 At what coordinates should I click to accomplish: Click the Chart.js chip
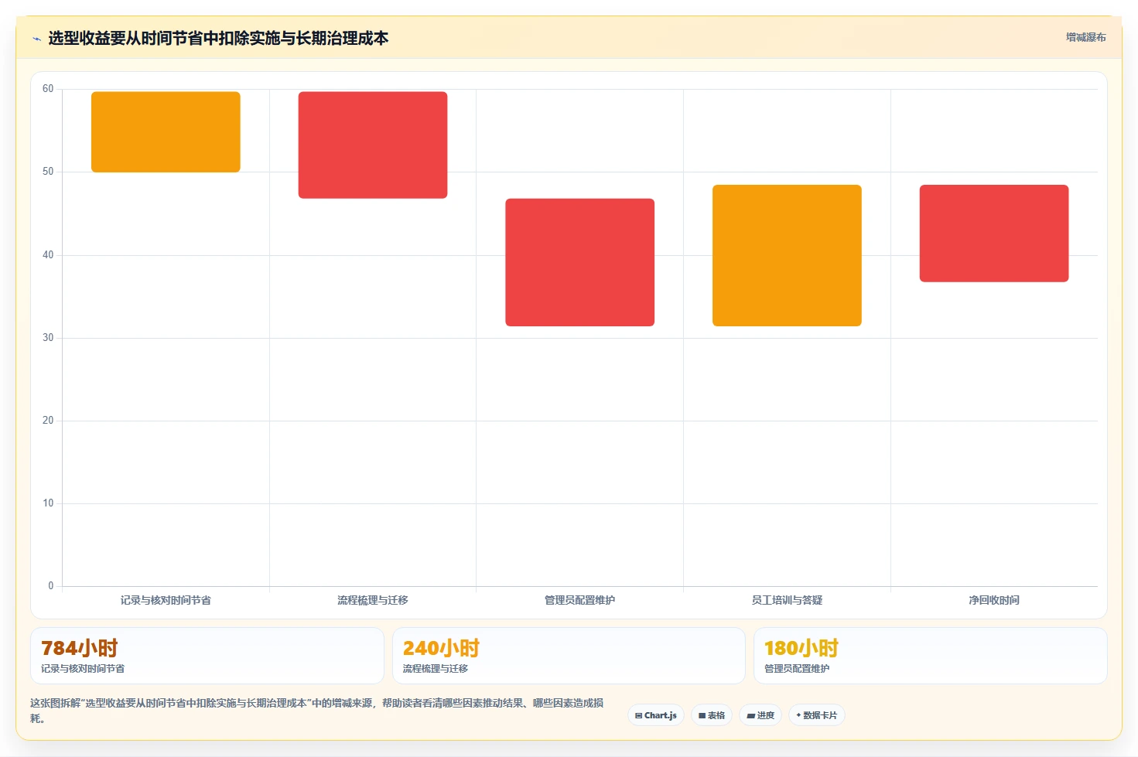[x=656, y=715]
